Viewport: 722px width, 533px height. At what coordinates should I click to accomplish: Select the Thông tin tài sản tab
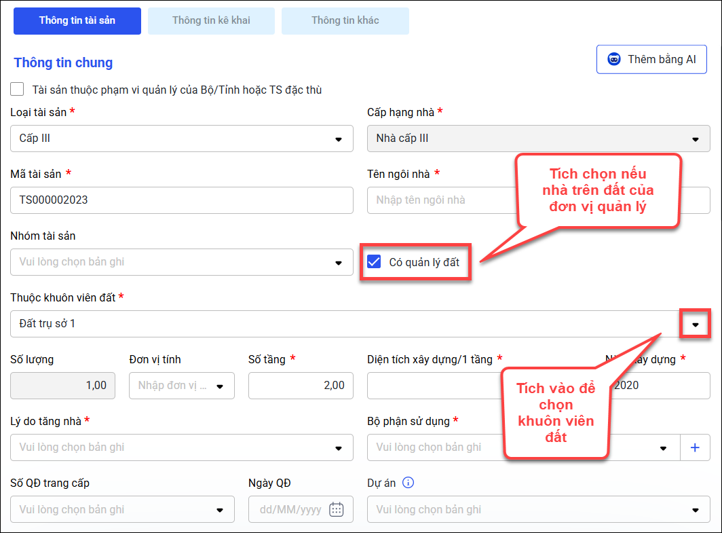click(x=77, y=20)
